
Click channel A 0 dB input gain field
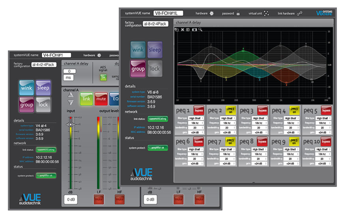click(71, 200)
